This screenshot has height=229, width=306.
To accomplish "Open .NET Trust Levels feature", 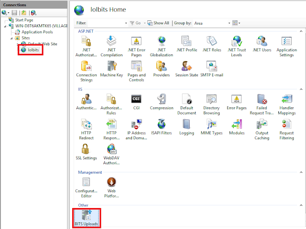I will [x=237, y=47].
